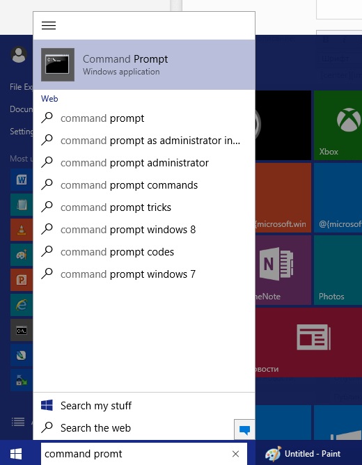The height and width of the screenshot is (465, 362).
Task: Open Command Prompt icon in most used list
Action: tap(22, 330)
